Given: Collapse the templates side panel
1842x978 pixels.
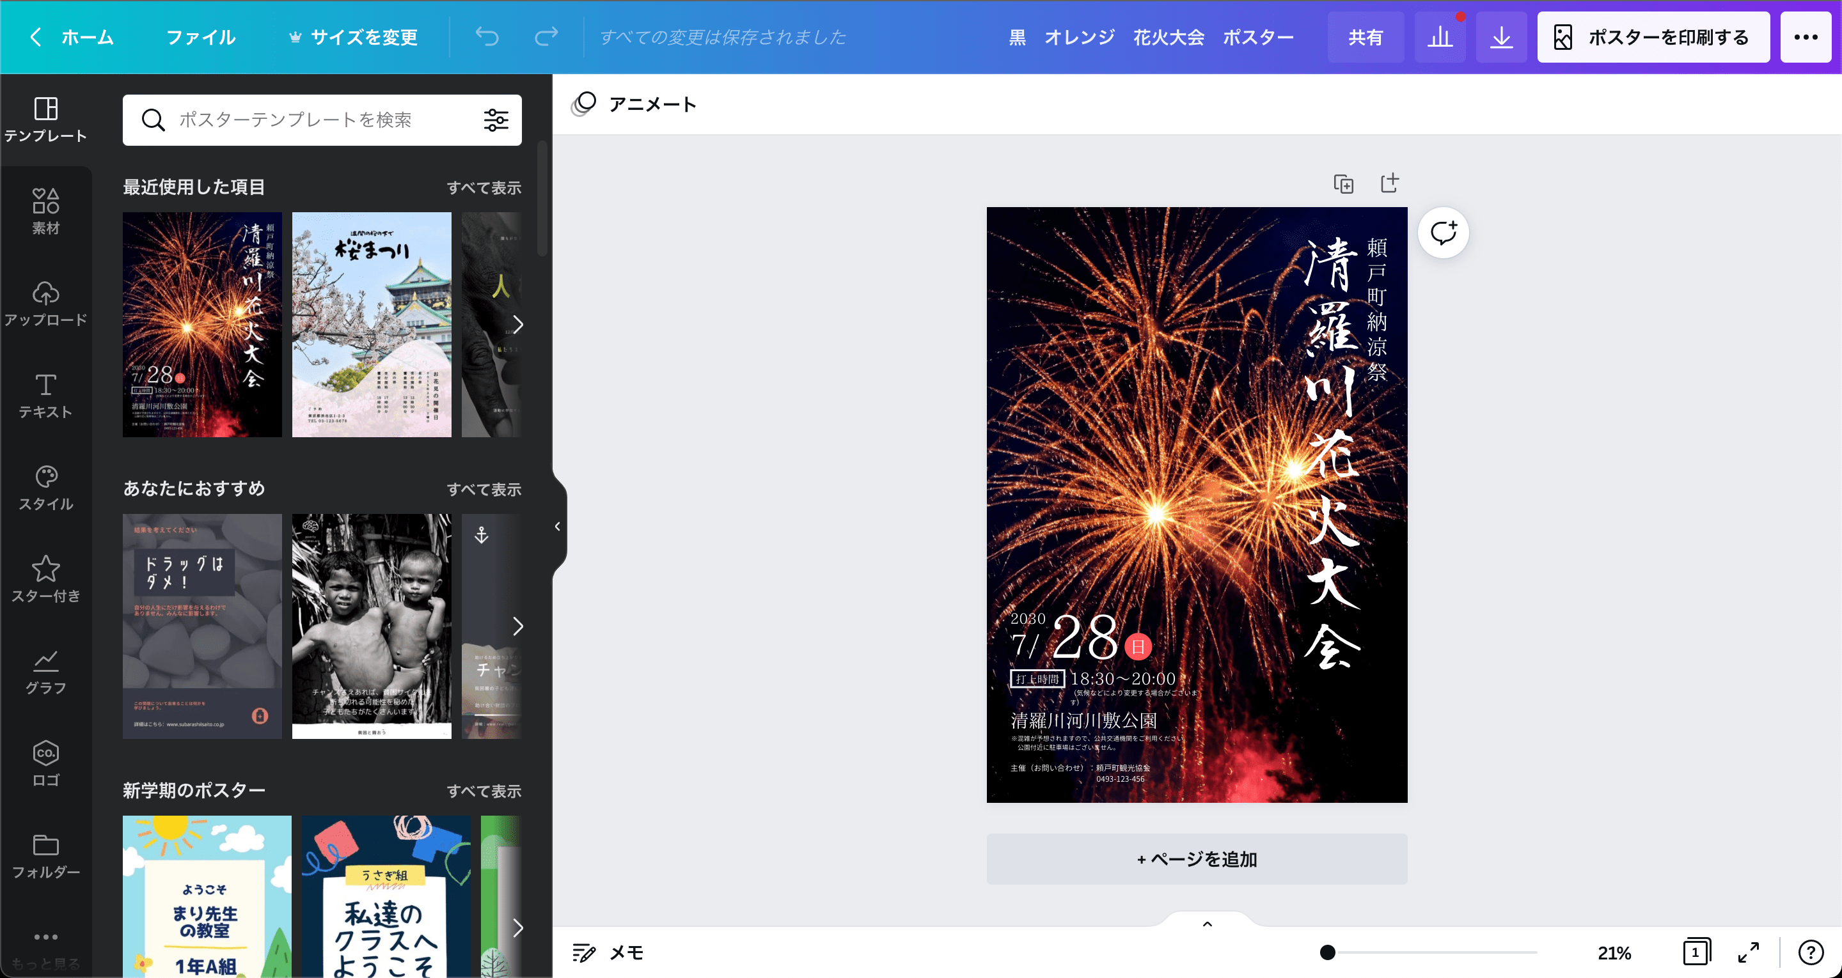Looking at the screenshot, I should [558, 527].
